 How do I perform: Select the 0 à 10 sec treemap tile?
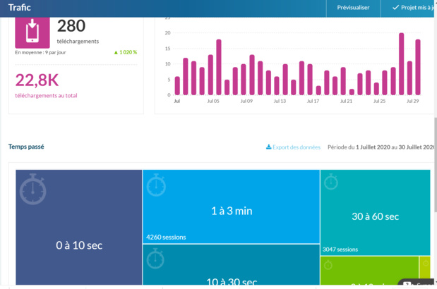(x=79, y=240)
